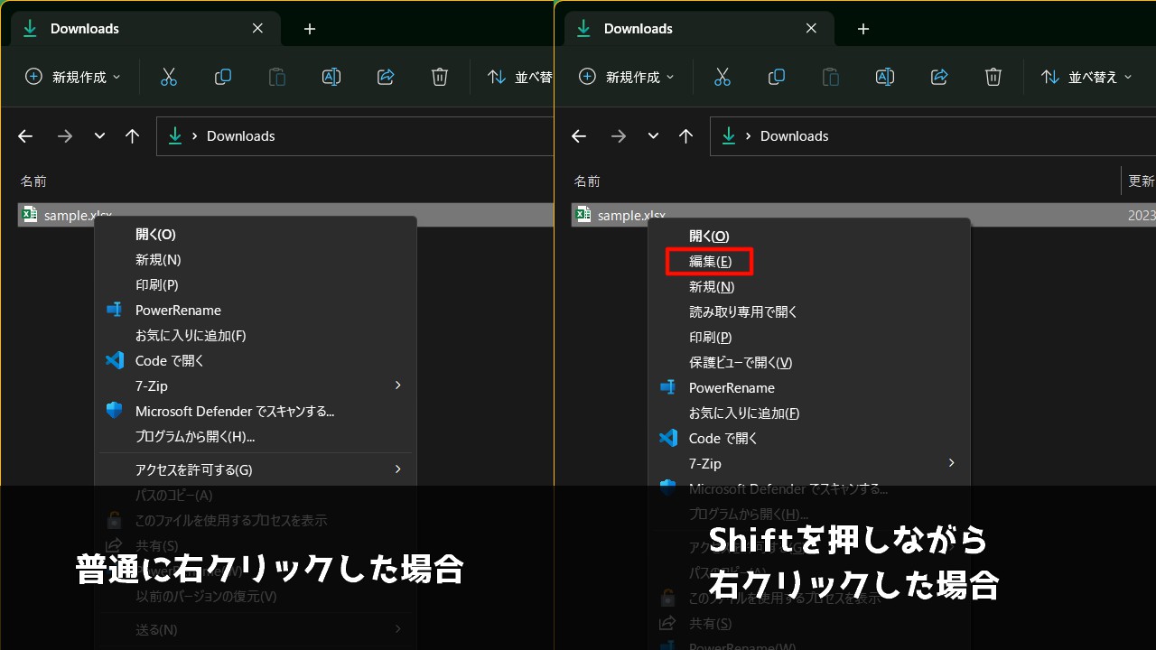Click the PowerRename icon in the left menu
Screen dimensions: 1156x650
[116, 310]
